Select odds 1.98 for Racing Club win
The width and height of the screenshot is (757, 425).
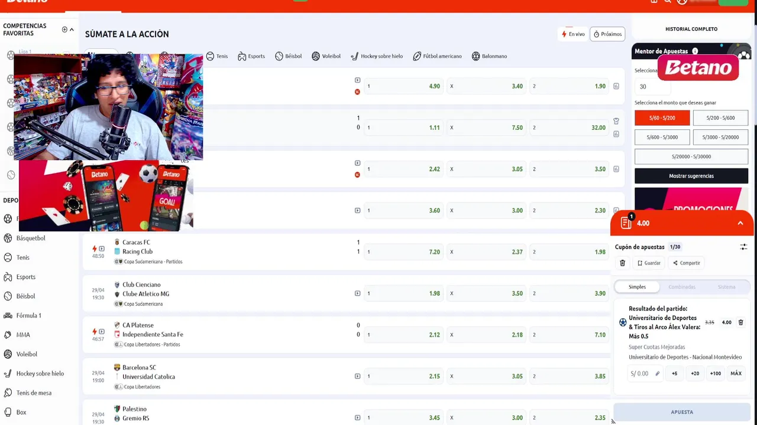569,252
